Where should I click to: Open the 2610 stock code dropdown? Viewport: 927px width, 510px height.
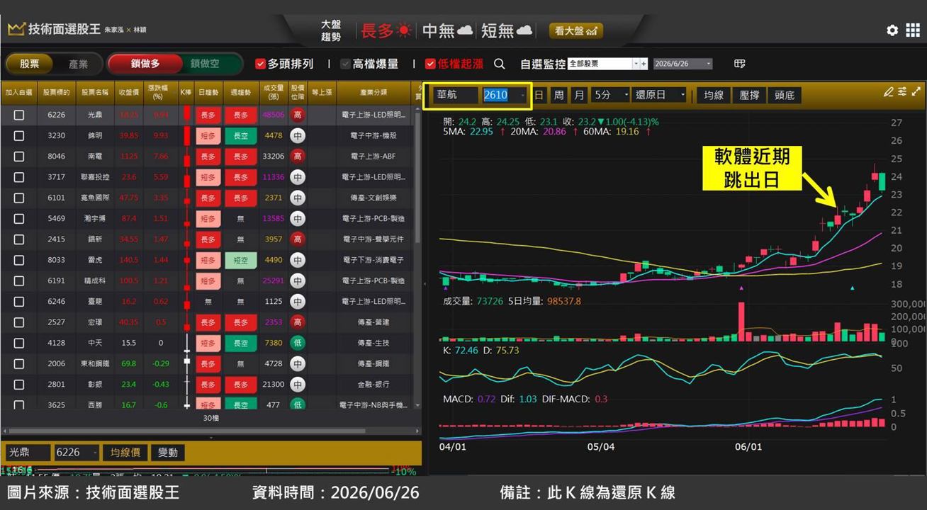[523, 95]
